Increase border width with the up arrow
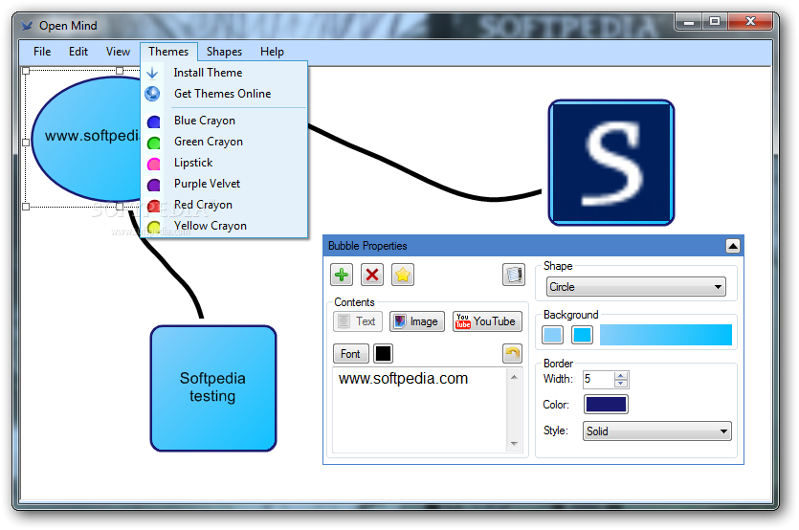This screenshot has width=799, height=530. coord(621,376)
